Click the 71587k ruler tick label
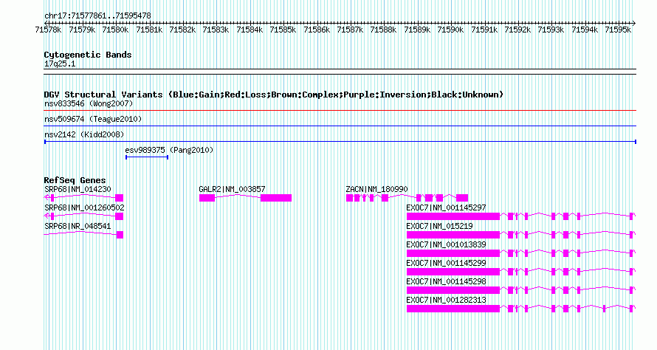Screen dimensions: 657x350 (x=350, y=30)
